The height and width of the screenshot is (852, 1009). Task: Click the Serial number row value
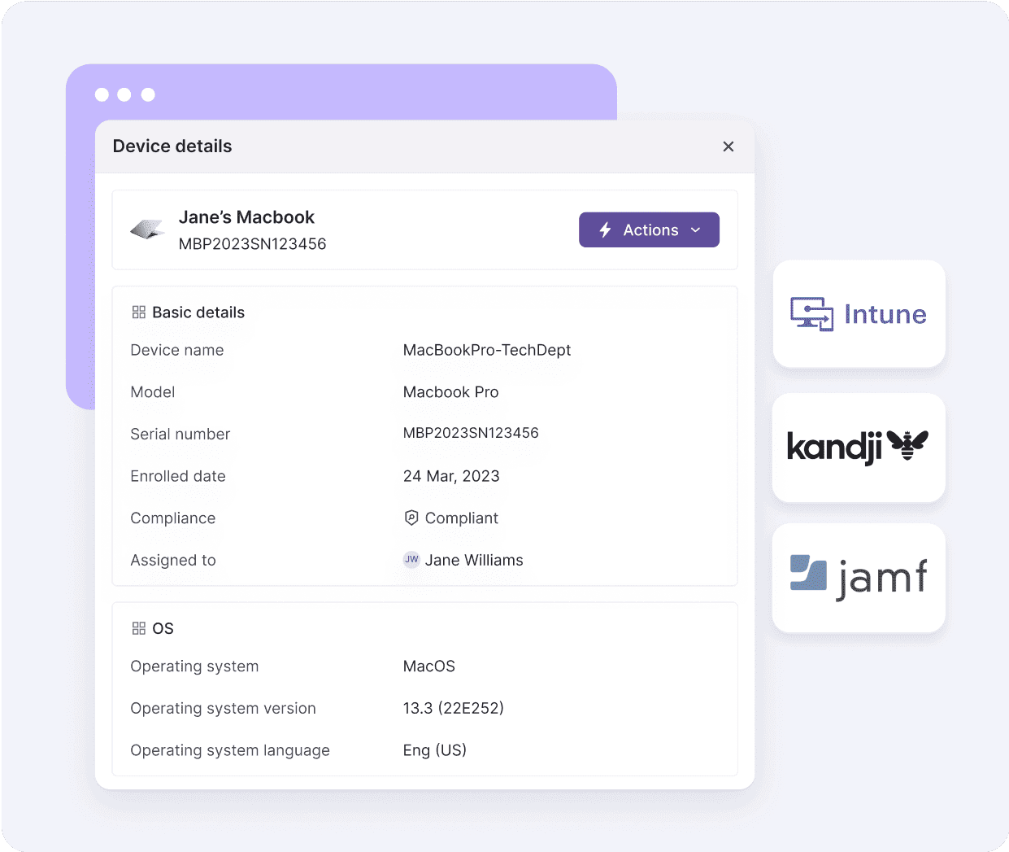[x=471, y=433]
